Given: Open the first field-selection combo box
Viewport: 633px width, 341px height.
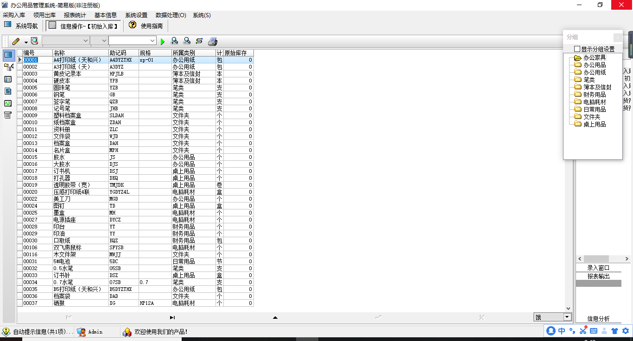Looking at the screenshot, I should coord(66,41).
